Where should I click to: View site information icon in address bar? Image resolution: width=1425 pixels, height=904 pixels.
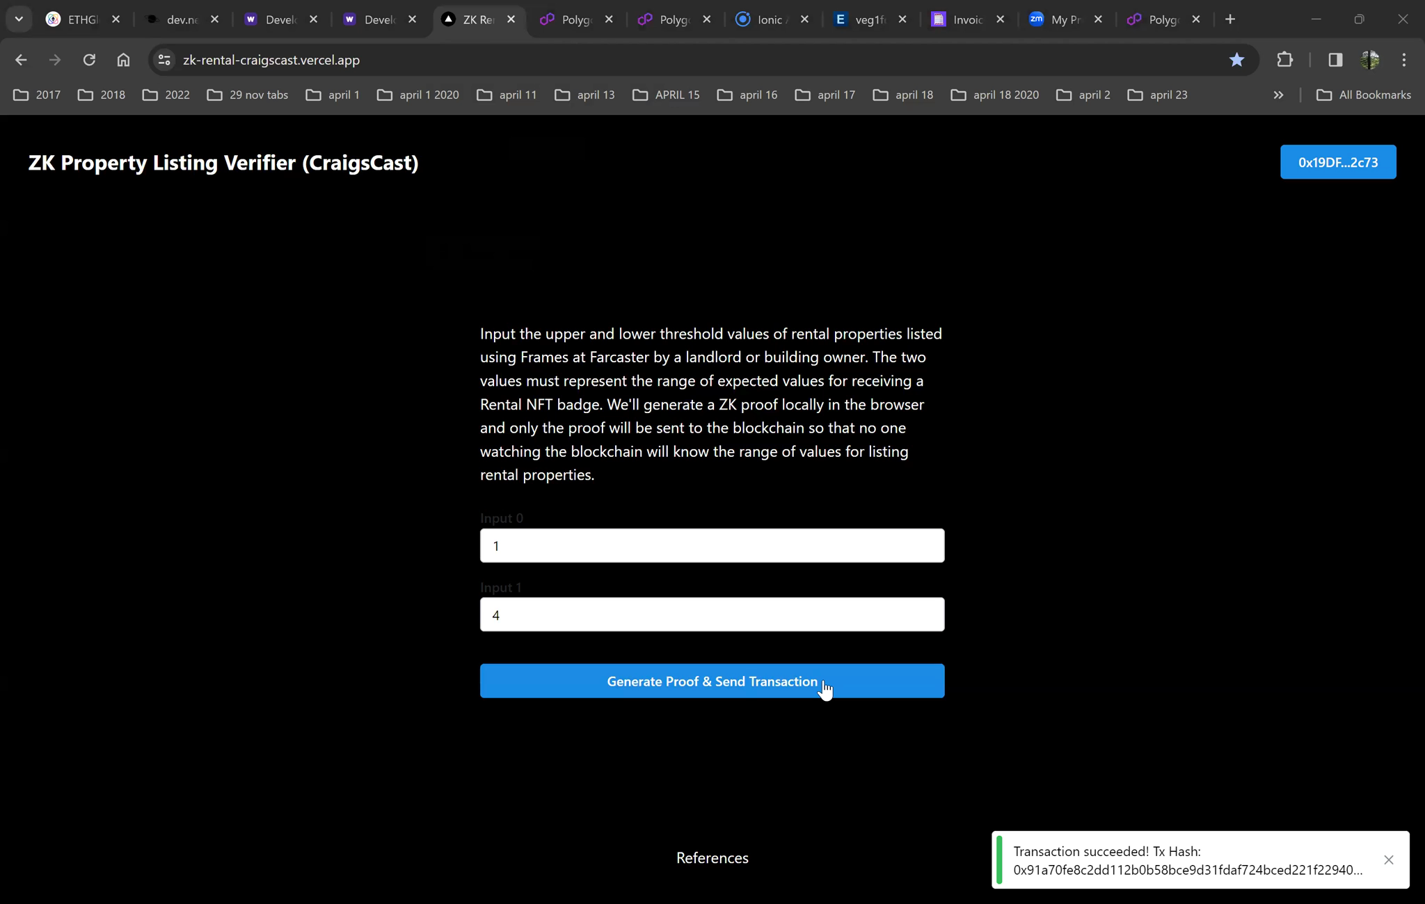164,60
